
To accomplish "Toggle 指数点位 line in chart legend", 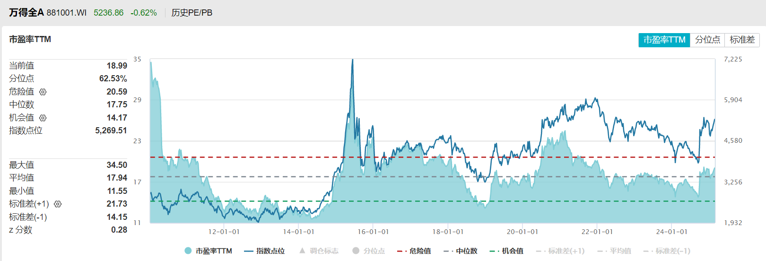I will (264, 251).
